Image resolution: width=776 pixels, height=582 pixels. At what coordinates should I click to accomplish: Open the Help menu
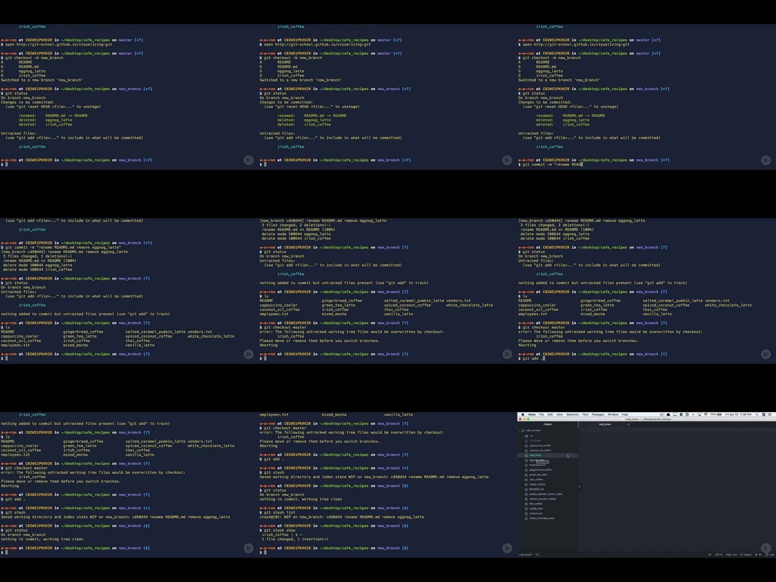pos(625,415)
